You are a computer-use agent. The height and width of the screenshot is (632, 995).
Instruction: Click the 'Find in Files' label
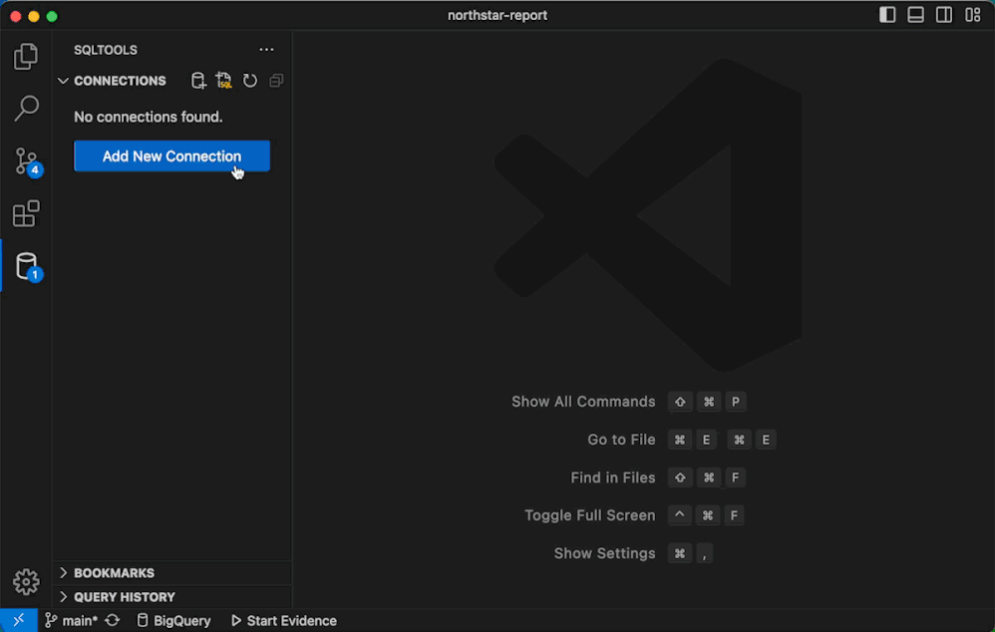click(613, 477)
